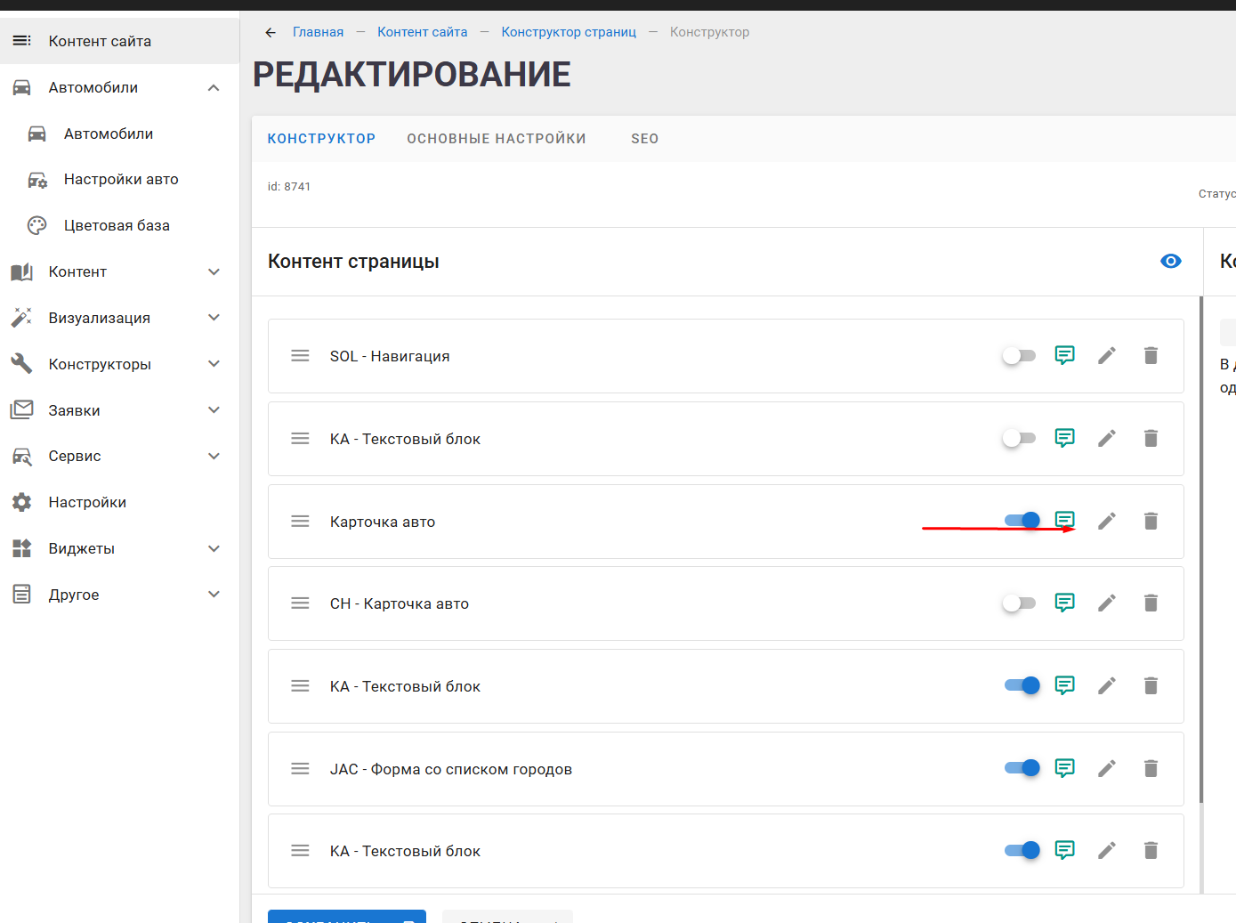Click the eye preview icon in Контент страницы
Image resolution: width=1236 pixels, height=923 pixels.
(x=1171, y=261)
